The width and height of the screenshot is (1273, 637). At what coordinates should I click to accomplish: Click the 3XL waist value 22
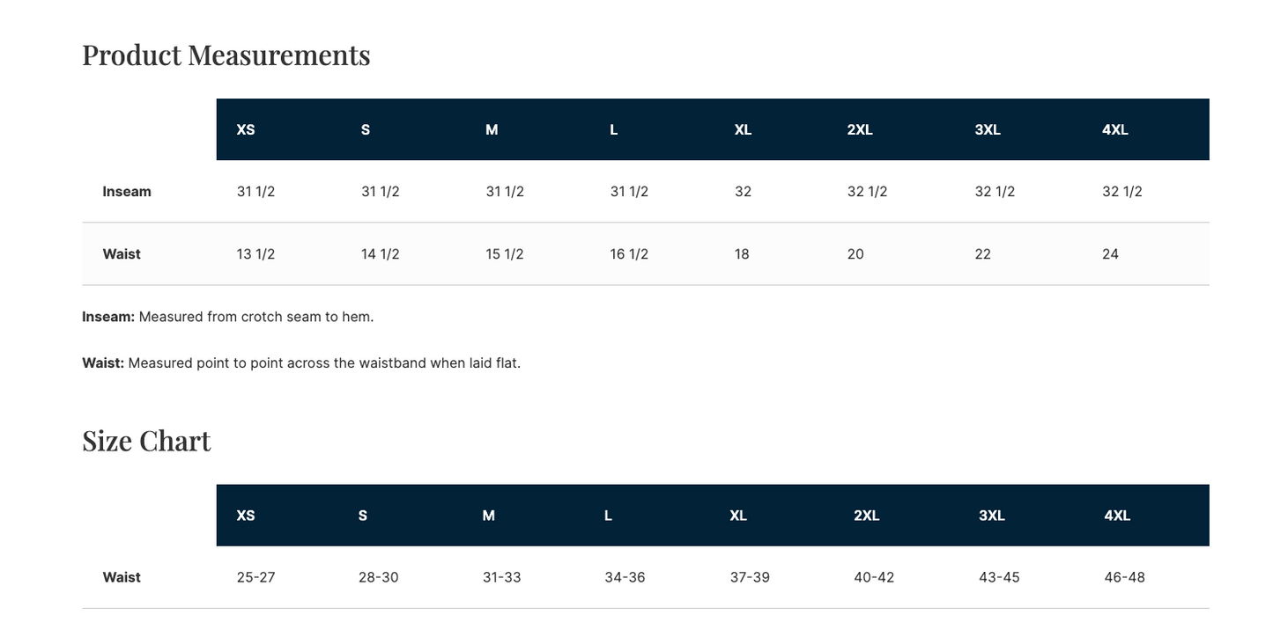[982, 254]
